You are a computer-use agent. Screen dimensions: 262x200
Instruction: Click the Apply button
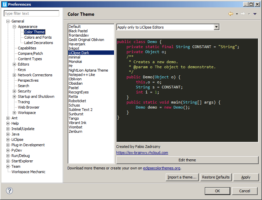tap(246, 177)
